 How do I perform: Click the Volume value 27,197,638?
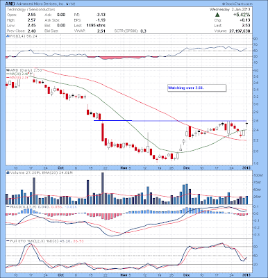(240, 31)
